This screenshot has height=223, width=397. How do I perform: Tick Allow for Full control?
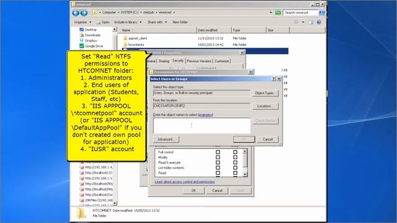pyautogui.click(x=218, y=152)
